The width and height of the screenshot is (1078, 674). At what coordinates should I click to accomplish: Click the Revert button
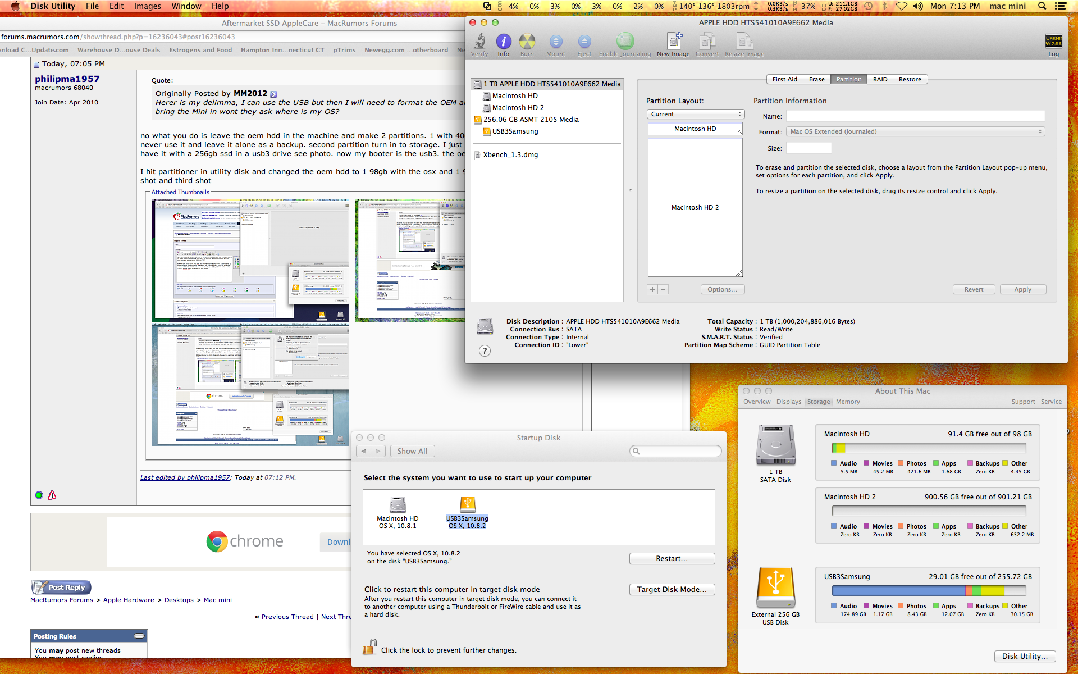point(974,289)
